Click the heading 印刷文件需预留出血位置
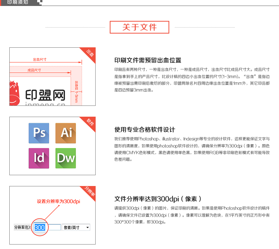The image size is (279, 249). (148, 60)
